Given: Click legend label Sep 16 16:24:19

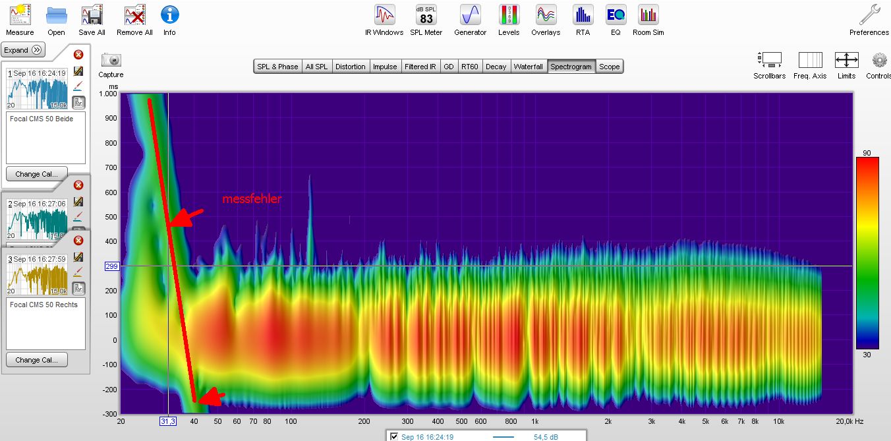Looking at the screenshot, I should click(427, 436).
